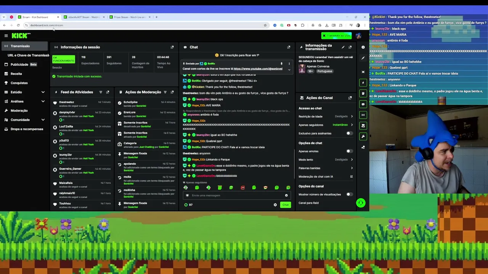Click the Apenas Conversa category thumbnail
This screenshot has width=488, height=274.
point(302,68)
